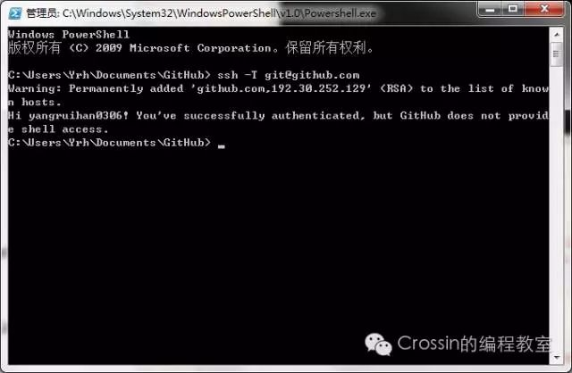
Task: Click the blinking cursor at the last prompt
Action: pos(221,146)
